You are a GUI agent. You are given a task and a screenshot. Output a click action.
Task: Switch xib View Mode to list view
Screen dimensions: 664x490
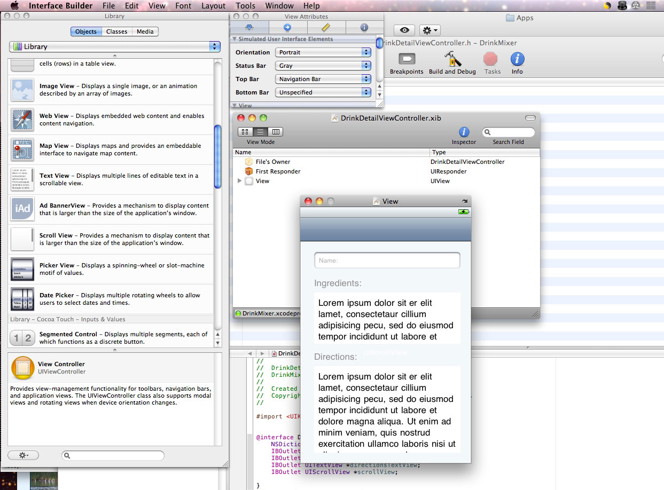point(260,132)
